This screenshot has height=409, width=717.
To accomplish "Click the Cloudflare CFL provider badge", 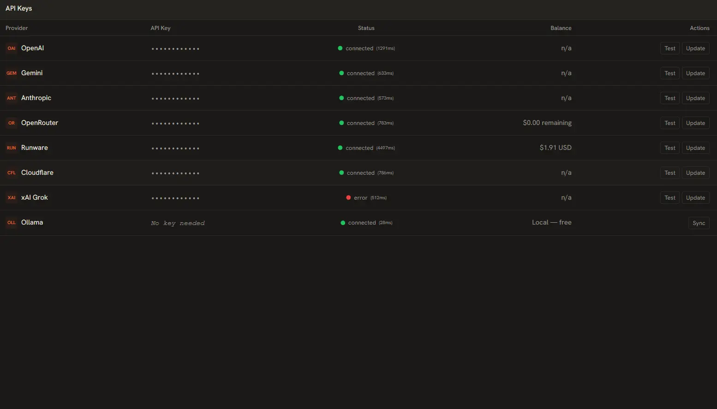I will point(12,173).
